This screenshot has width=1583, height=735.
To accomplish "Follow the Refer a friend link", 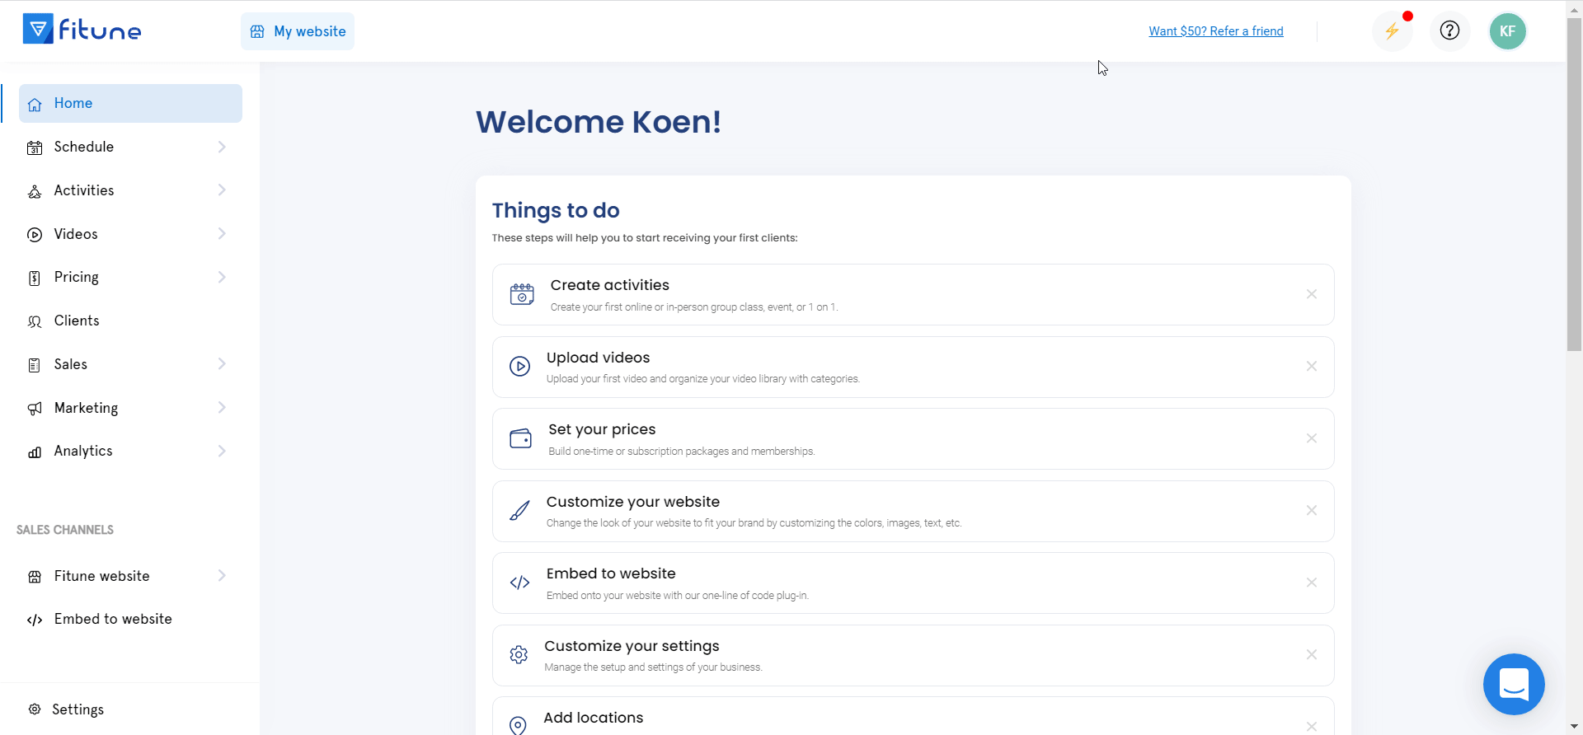I will pos(1216,31).
